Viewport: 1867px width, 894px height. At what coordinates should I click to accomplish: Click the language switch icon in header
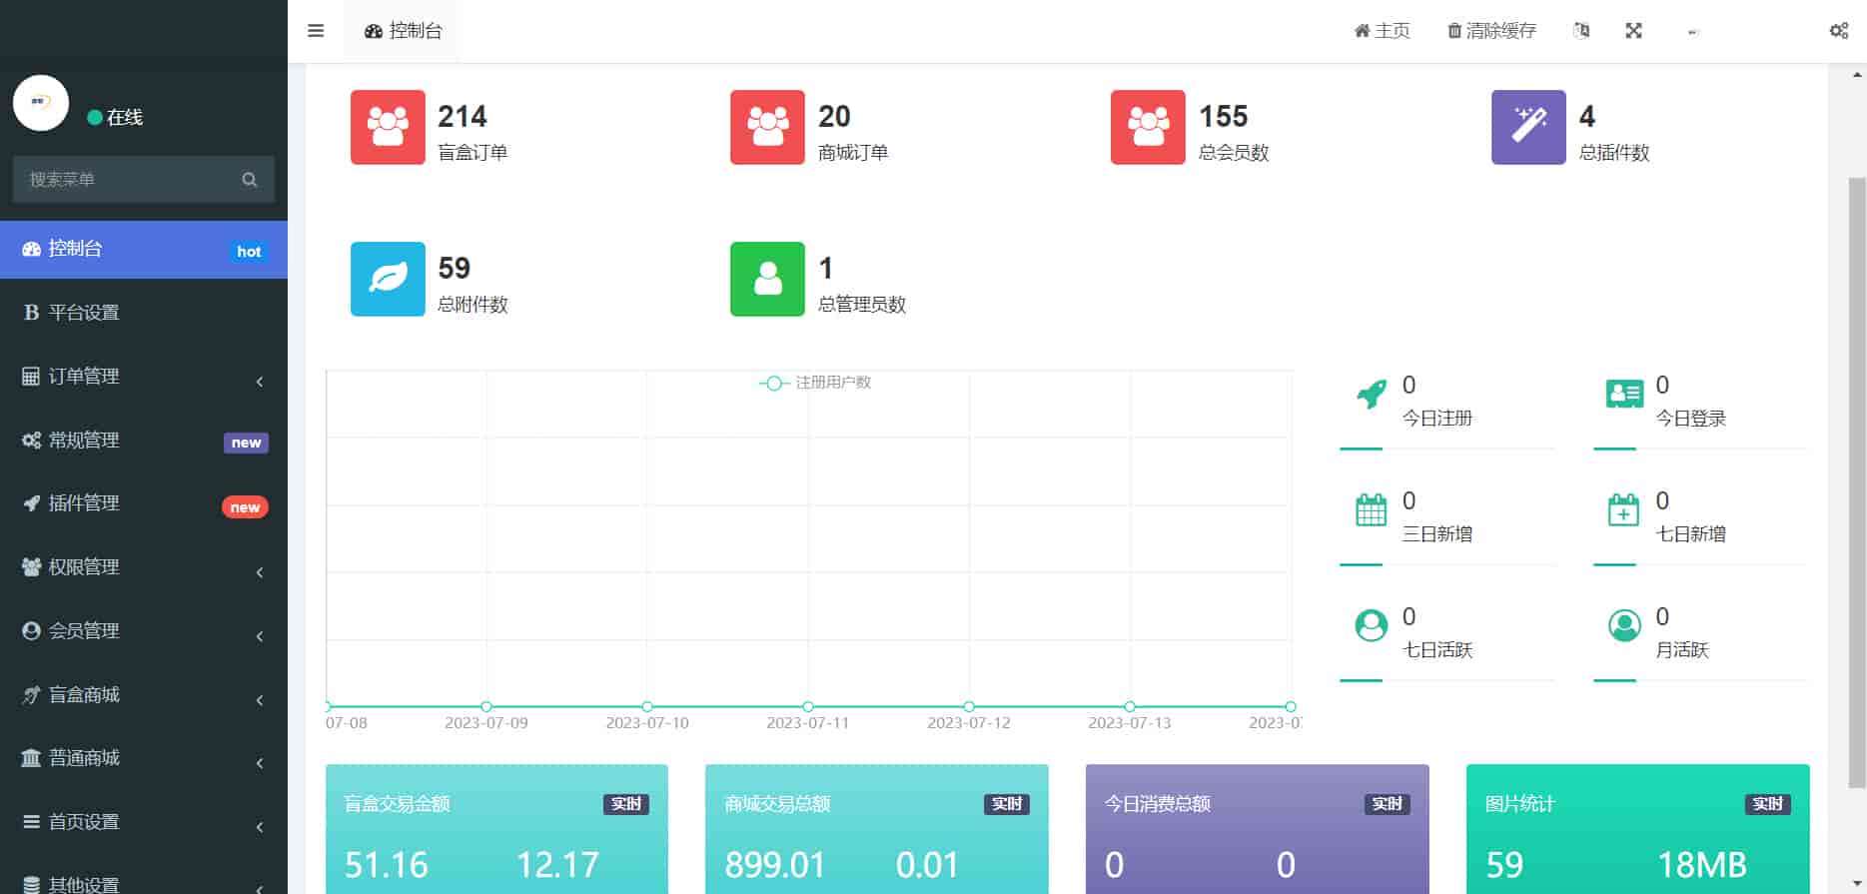[x=1581, y=31]
